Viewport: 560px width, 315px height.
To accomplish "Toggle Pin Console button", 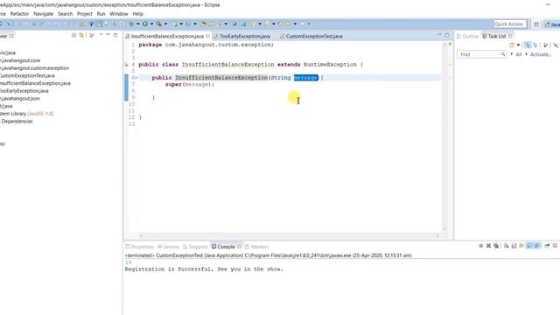I will [547, 246].
